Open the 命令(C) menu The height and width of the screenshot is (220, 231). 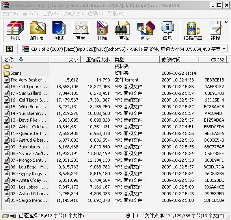[x=30, y=14]
